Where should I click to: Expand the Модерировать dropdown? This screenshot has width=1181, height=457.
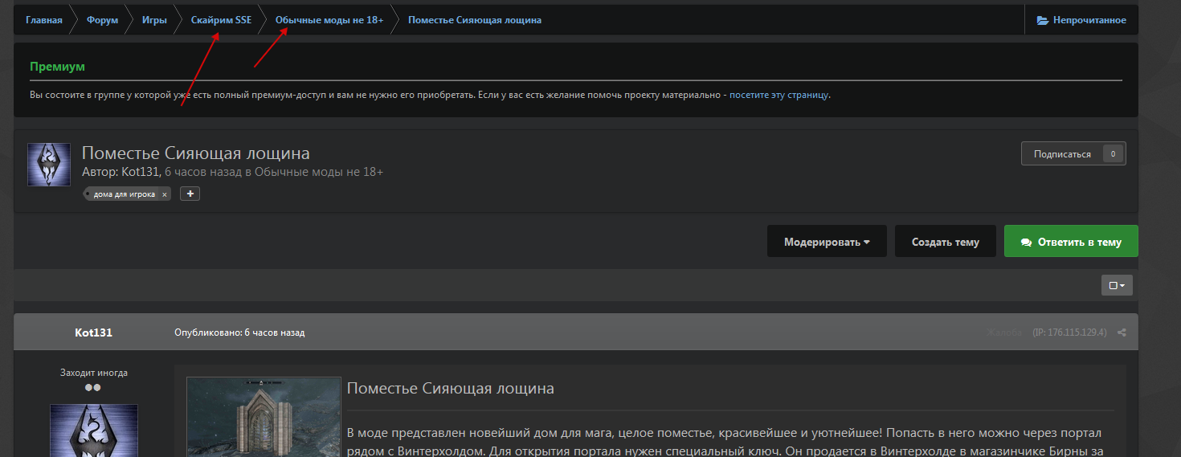827,242
